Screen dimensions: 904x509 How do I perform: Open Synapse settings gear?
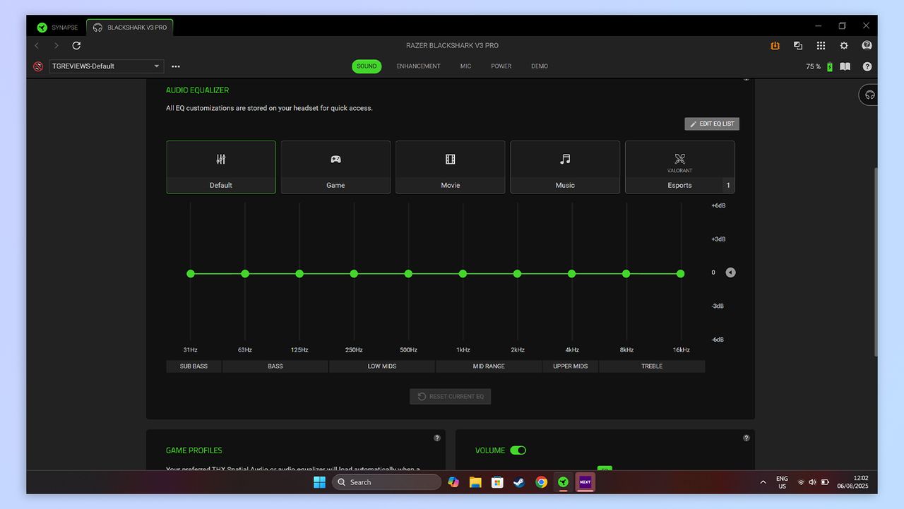tap(844, 45)
